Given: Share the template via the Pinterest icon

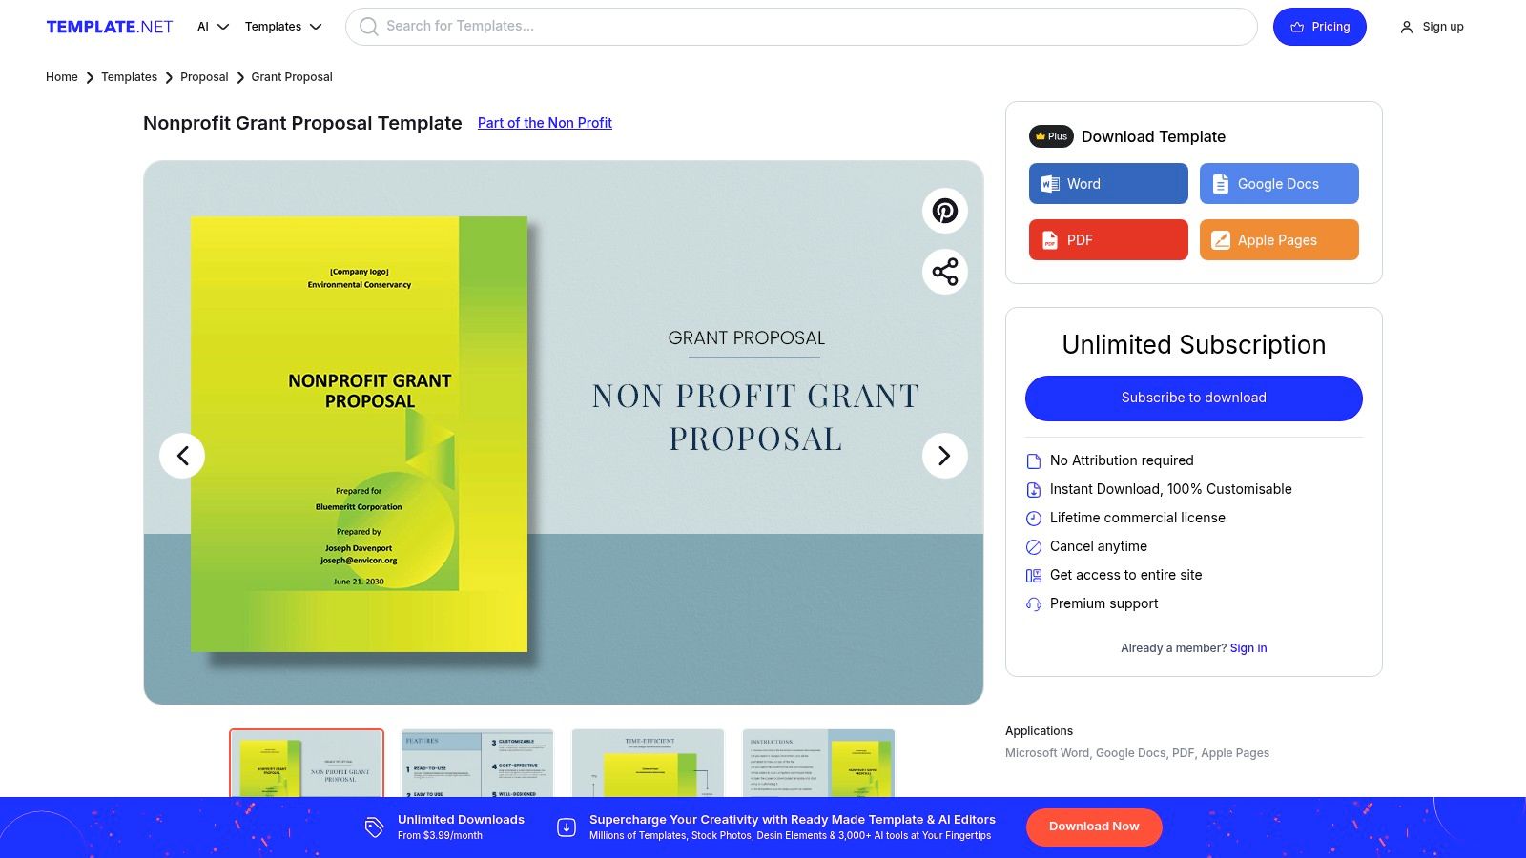Looking at the screenshot, I should [x=944, y=210].
